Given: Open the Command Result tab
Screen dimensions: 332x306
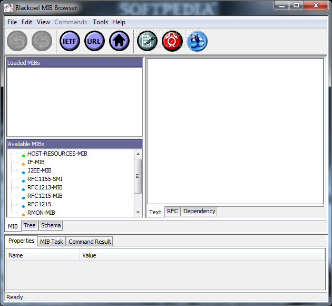Looking at the screenshot, I should tap(90, 242).
